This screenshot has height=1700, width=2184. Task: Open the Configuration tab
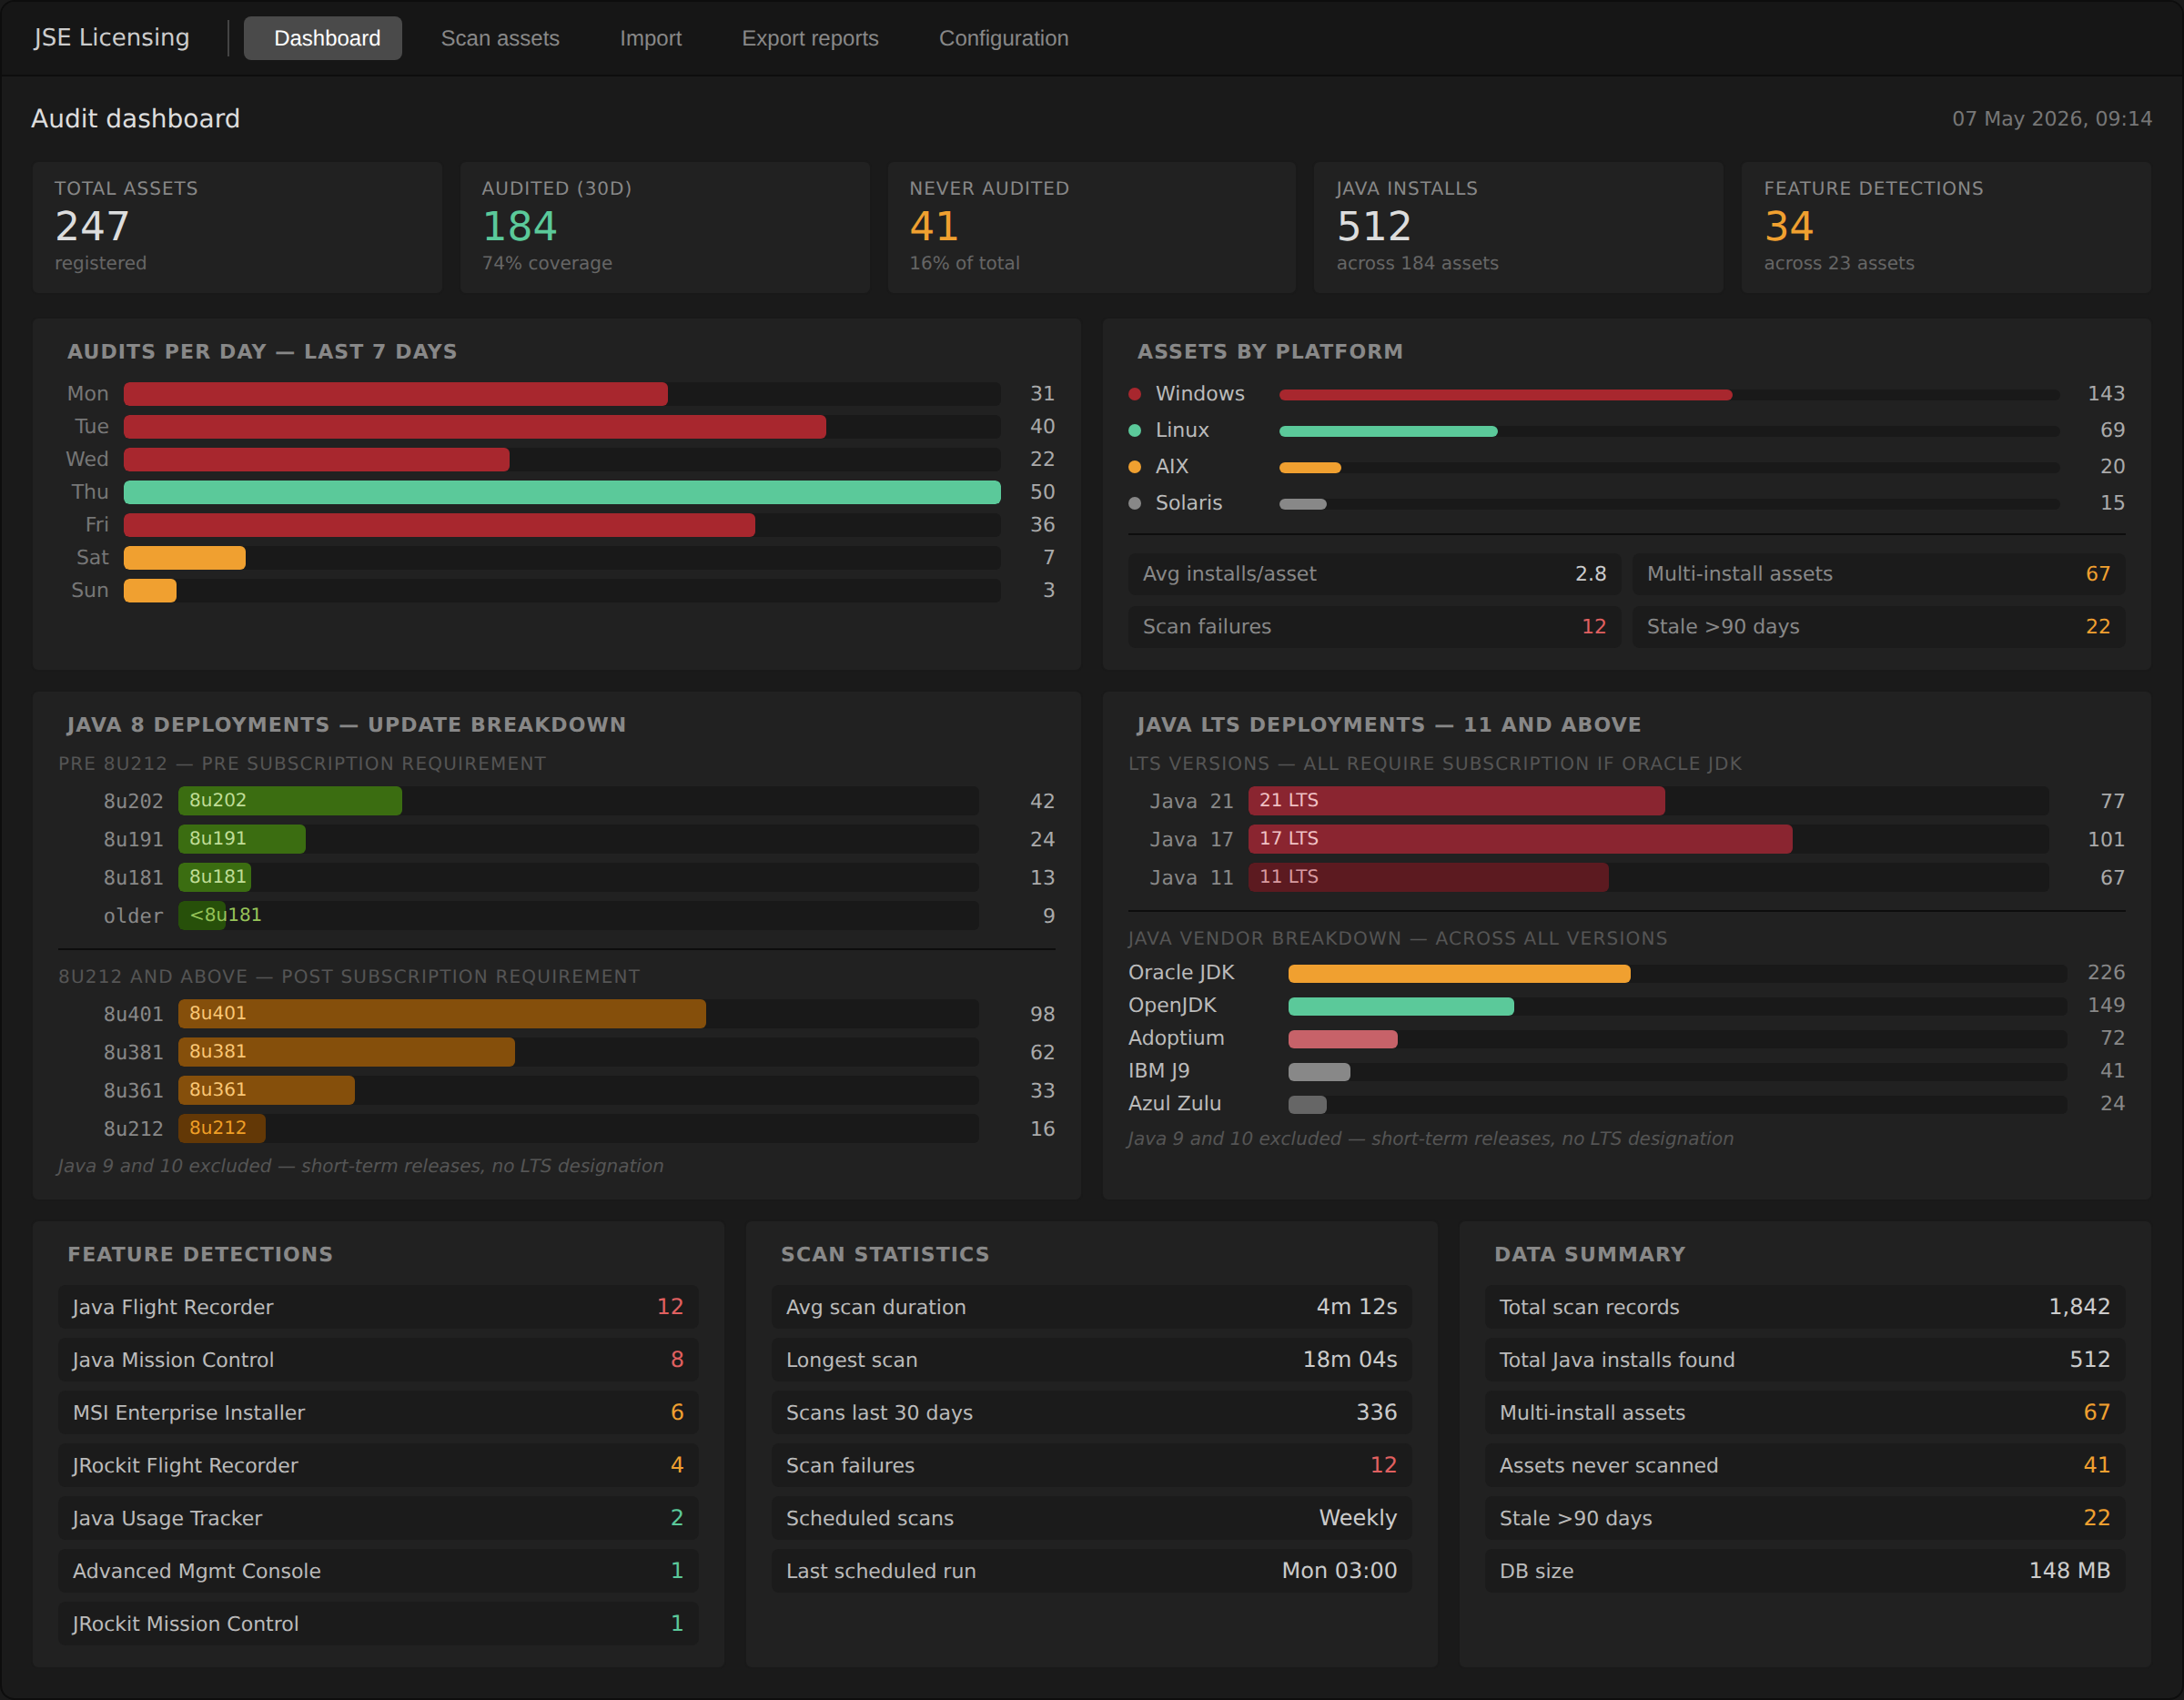[x=1003, y=38]
